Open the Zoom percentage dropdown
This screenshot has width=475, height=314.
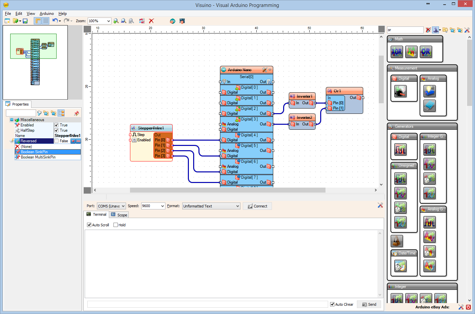[x=99, y=21]
